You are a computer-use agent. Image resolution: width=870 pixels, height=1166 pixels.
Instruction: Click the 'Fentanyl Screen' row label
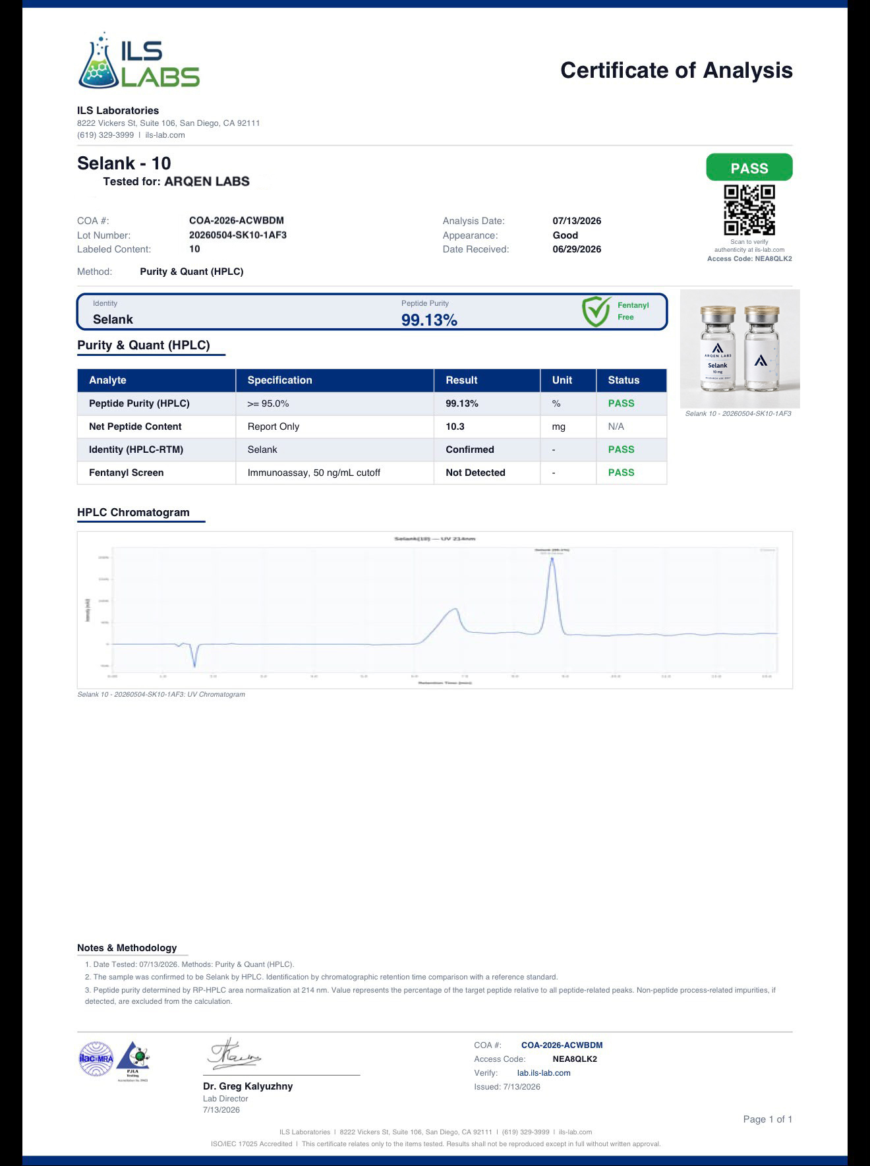pyautogui.click(x=126, y=473)
